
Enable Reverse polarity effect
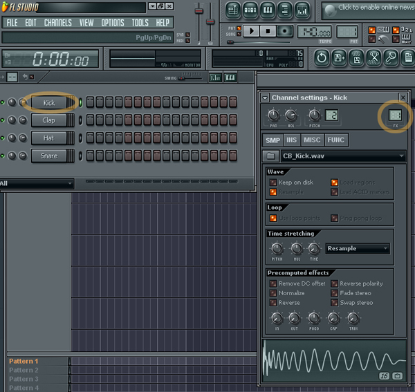334,283
